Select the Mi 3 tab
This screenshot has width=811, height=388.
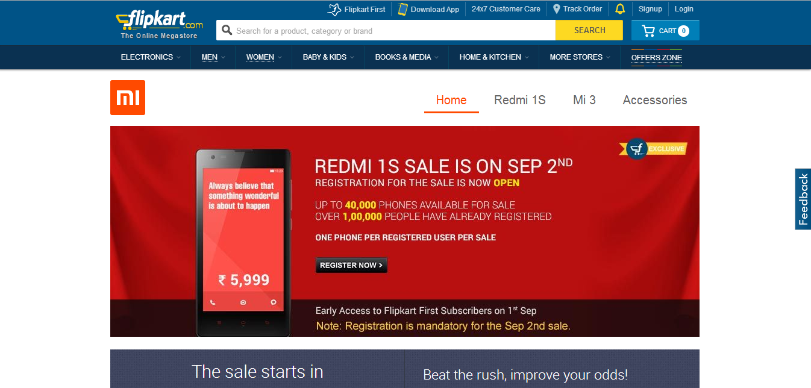[x=584, y=100]
